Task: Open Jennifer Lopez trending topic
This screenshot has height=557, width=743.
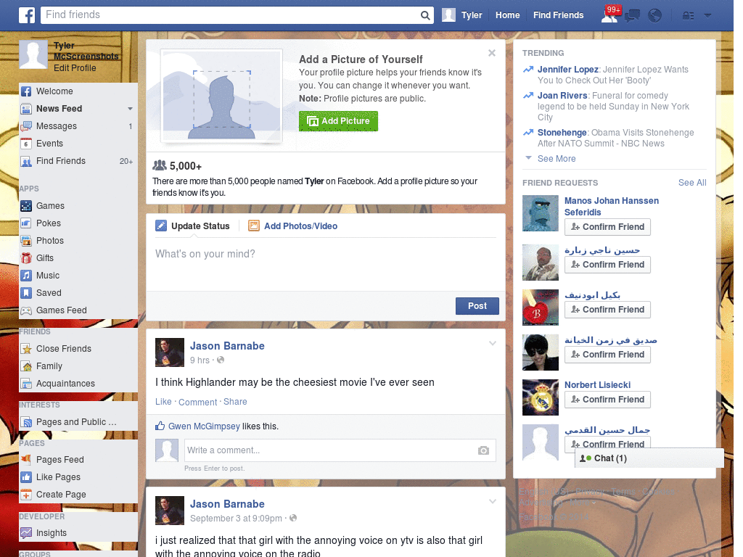Action: coord(567,70)
